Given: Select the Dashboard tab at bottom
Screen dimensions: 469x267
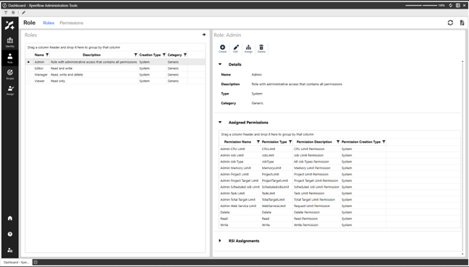Looking at the screenshot, I should tap(16, 262).
